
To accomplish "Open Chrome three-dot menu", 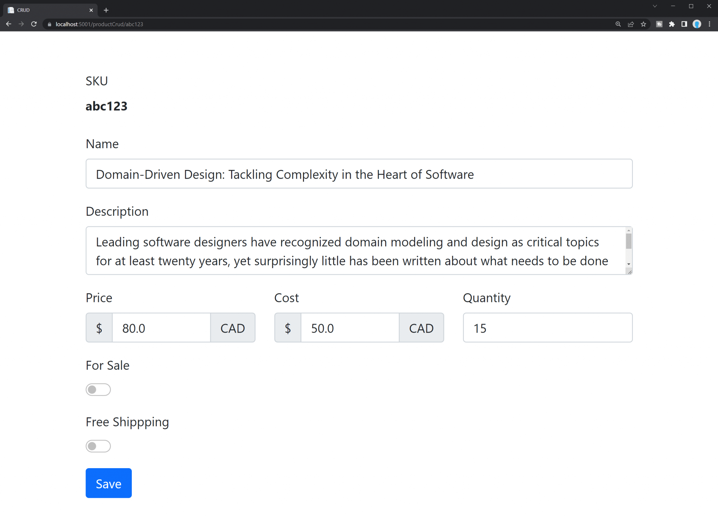I will (710, 24).
